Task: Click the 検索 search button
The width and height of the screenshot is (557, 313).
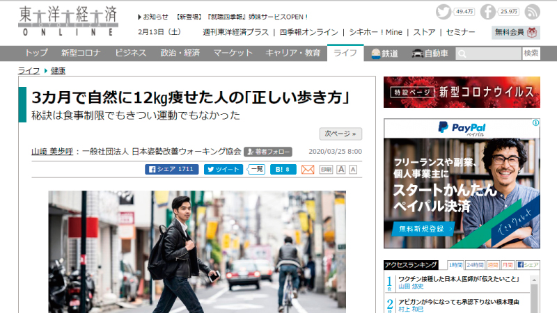Action: point(531,54)
